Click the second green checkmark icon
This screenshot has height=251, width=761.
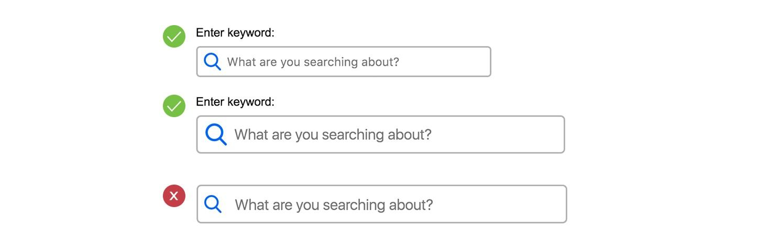tap(174, 106)
